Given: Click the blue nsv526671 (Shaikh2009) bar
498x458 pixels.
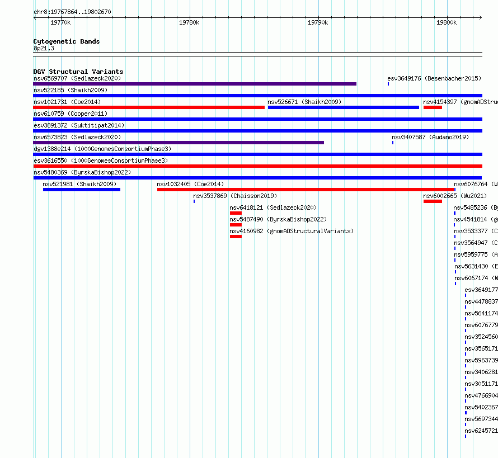Looking at the screenshot, I should pos(344,107).
